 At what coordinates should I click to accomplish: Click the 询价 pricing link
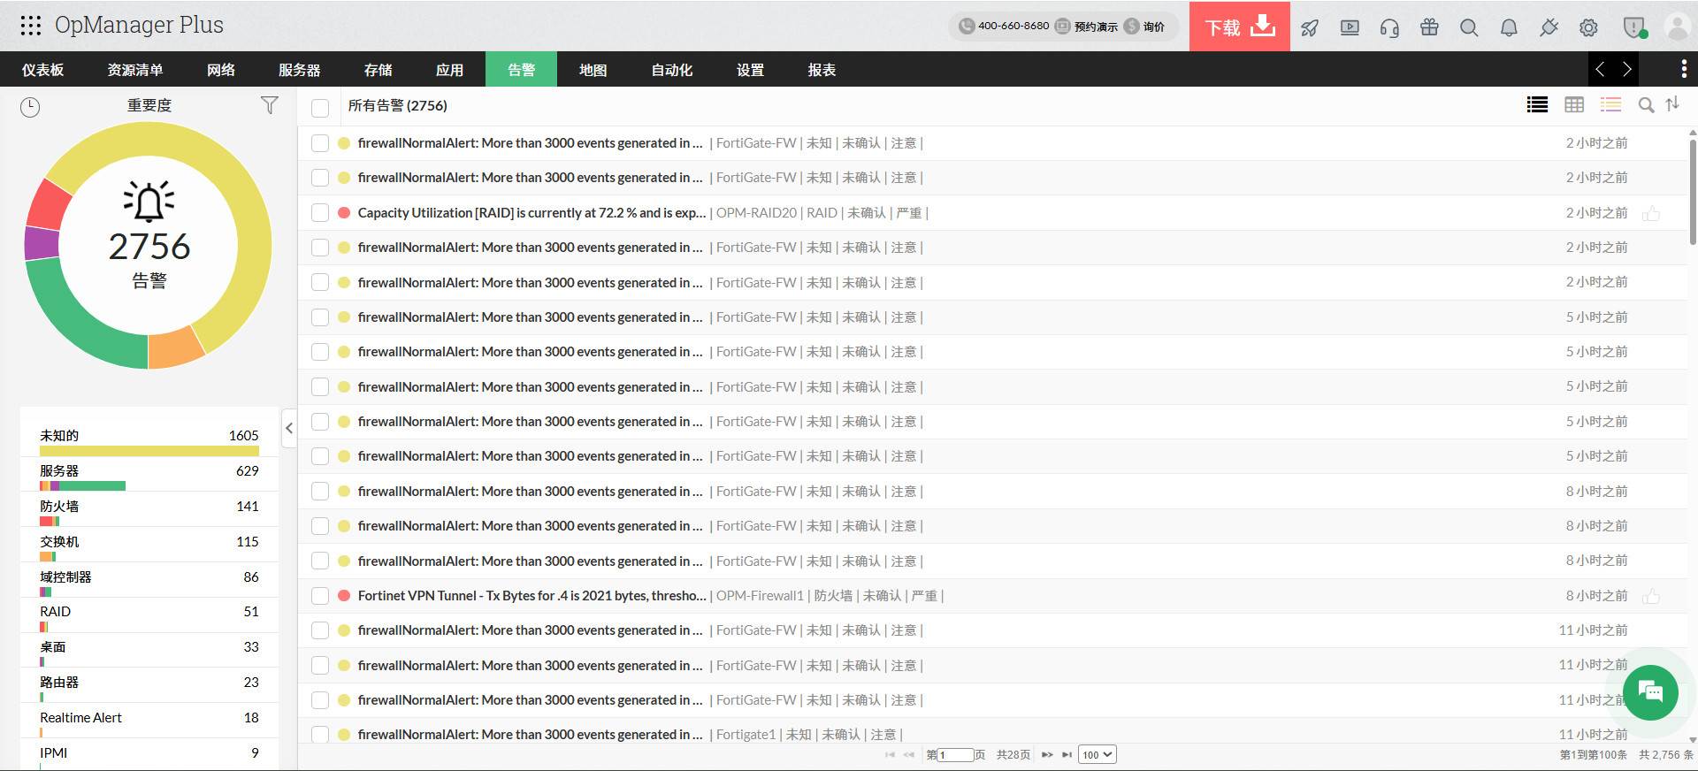click(1153, 27)
